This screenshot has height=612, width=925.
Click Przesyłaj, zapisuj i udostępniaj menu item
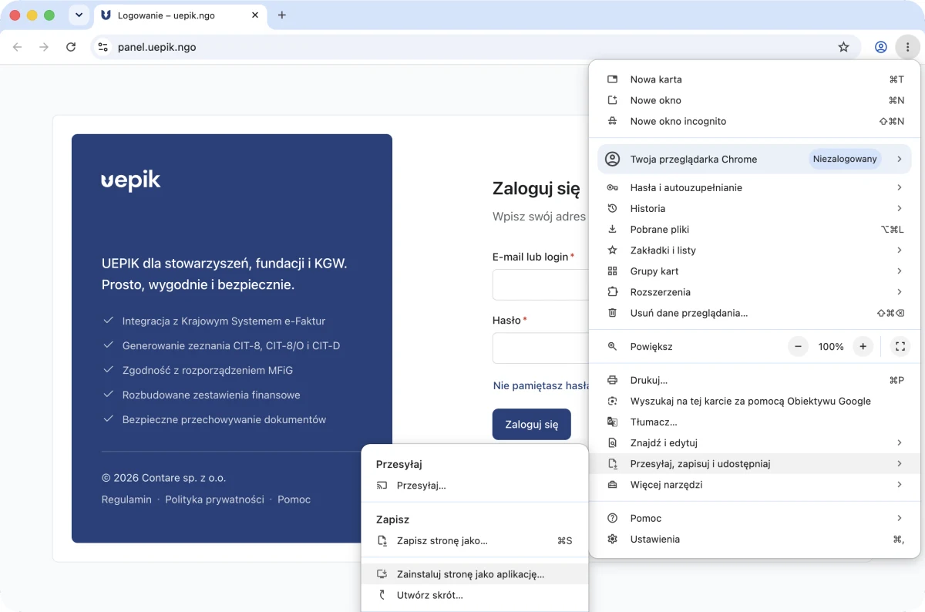point(755,463)
